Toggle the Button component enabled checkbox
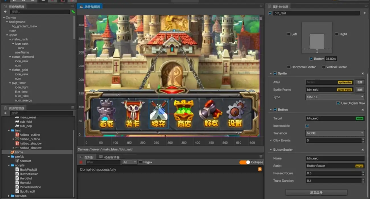Image resolution: width=370 pixels, height=199 pixels. click(x=275, y=109)
